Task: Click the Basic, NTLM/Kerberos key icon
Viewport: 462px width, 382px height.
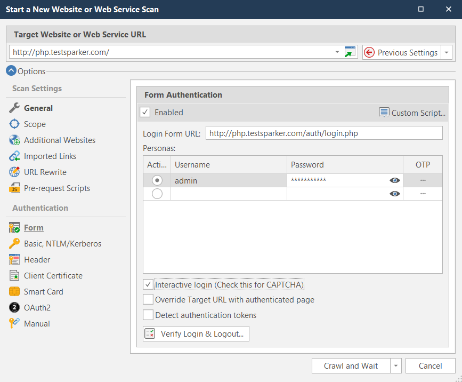Action: pyautogui.click(x=13, y=243)
